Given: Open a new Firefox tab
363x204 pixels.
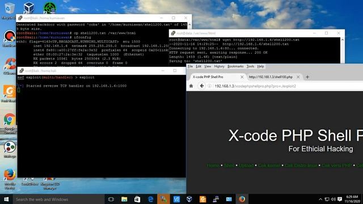Looking at the screenshot, I should pos(307,77).
